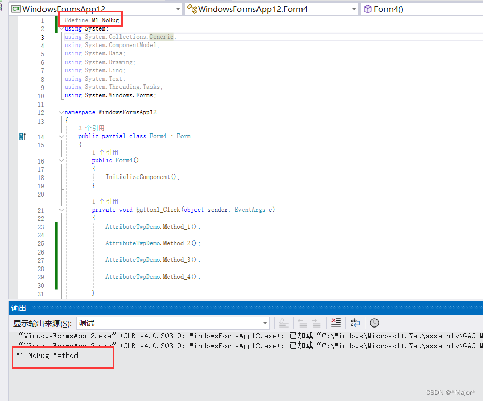Click the M1_NoBug_Method output line
The width and height of the screenshot is (483, 401).
pos(47,355)
